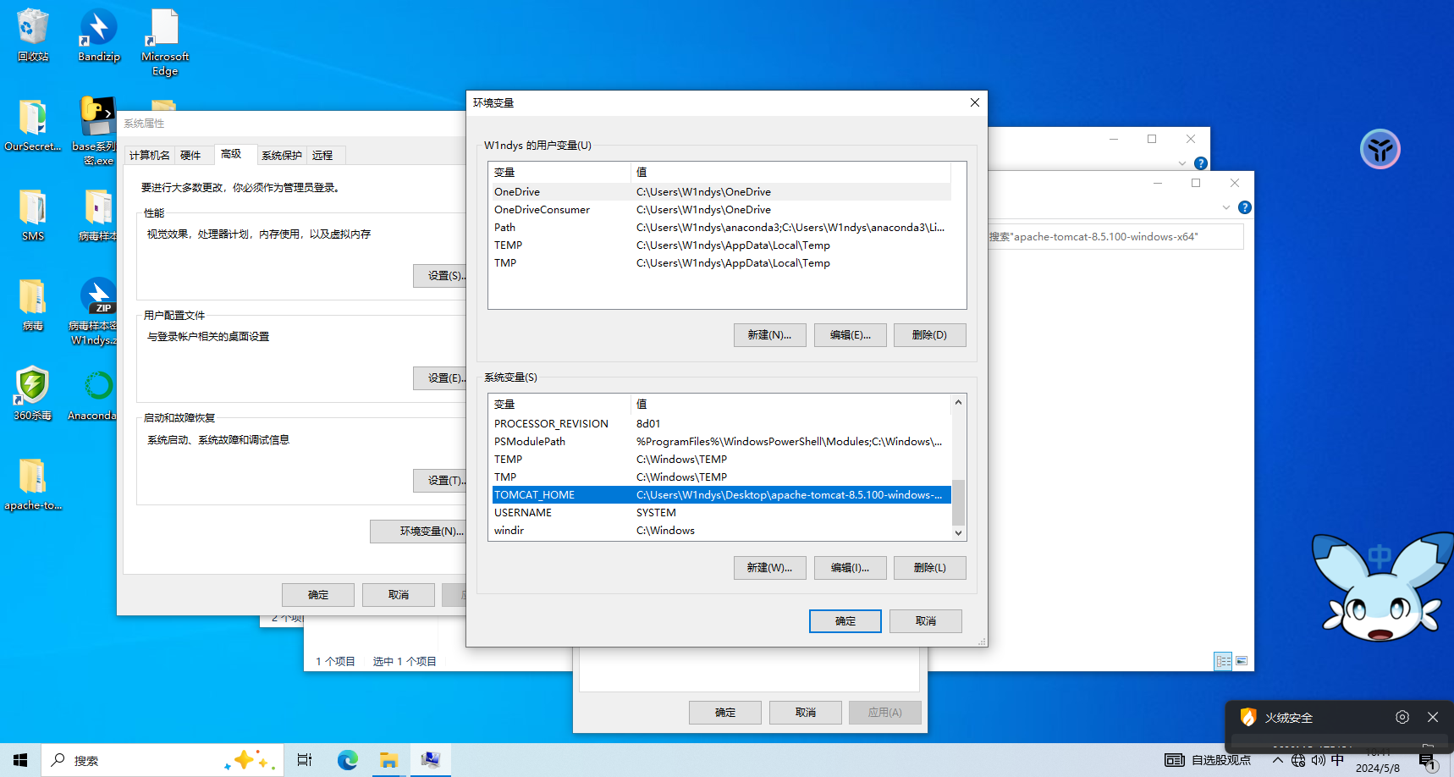The image size is (1454, 777).
Task: Click the Microsoft Edge taskbar icon
Action: click(x=347, y=760)
